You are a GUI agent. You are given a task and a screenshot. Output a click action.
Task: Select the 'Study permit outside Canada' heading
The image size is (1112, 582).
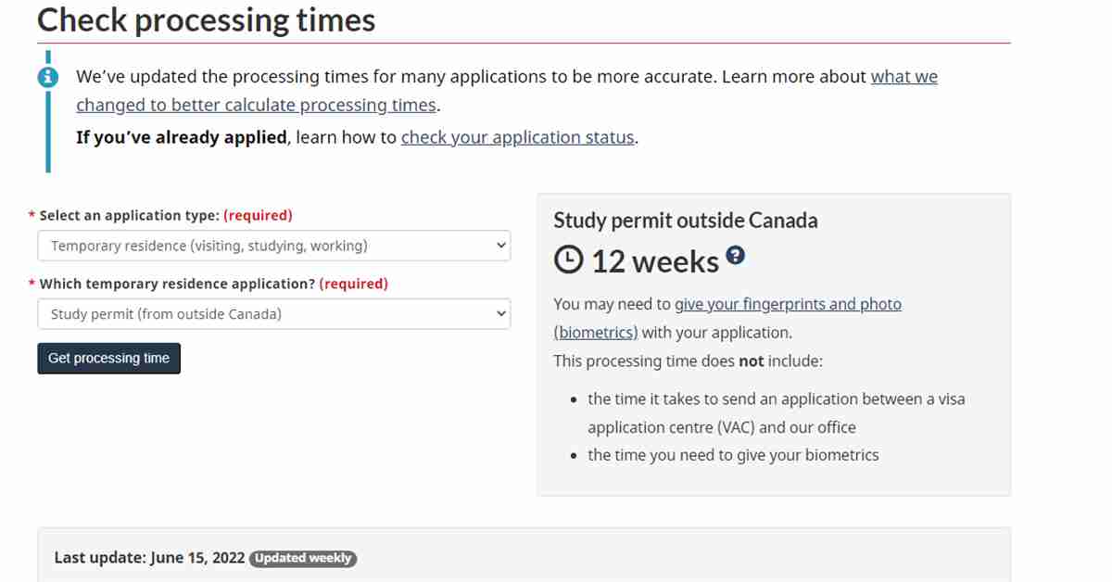(x=686, y=221)
